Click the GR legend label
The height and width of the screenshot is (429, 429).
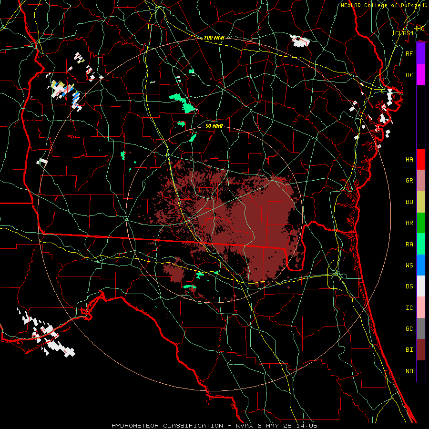tap(409, 181)
